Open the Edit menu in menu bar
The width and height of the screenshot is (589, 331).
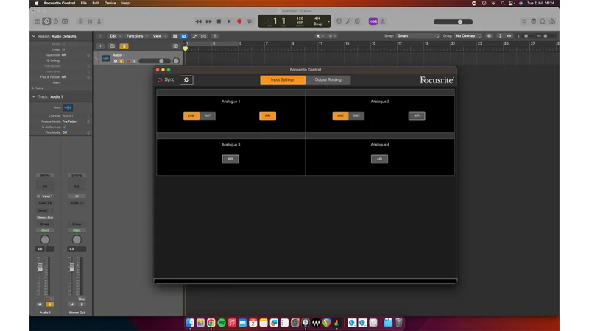click(x=96, y=3)
